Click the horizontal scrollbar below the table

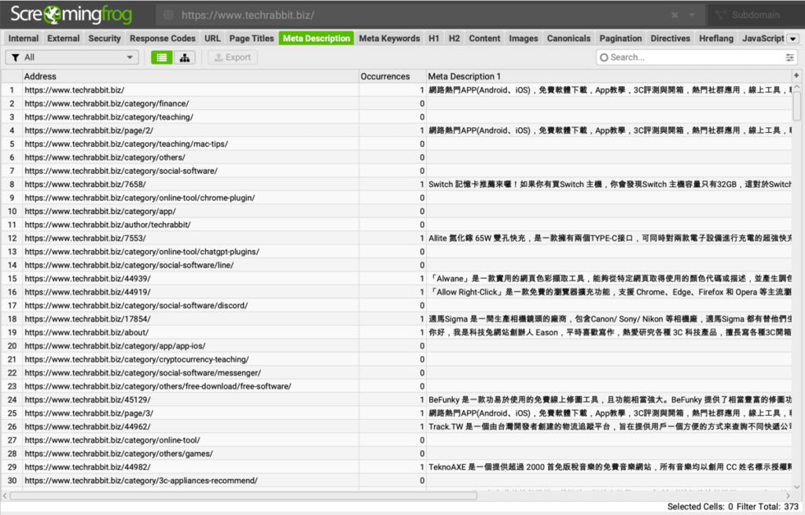point(244,496)
